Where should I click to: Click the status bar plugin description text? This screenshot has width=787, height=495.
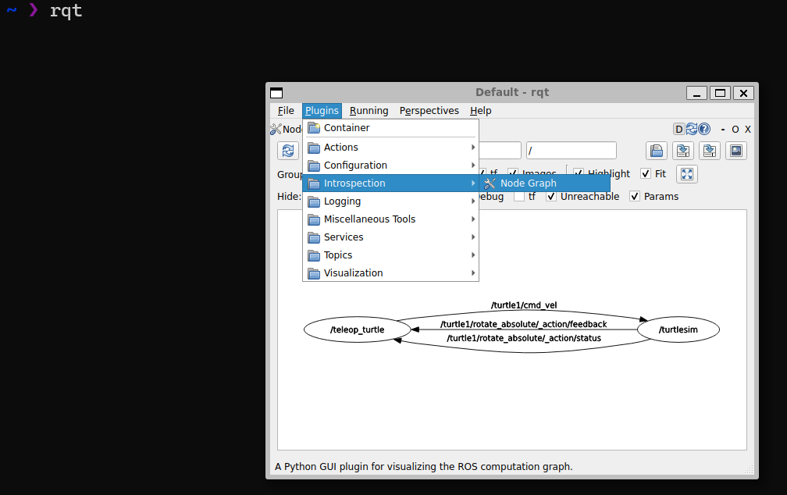click(424, 467)
